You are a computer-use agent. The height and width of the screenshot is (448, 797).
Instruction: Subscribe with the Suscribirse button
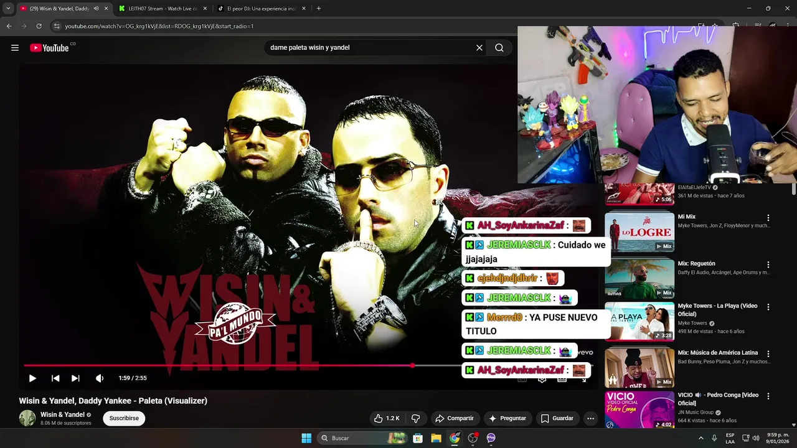click(x=124, y=418)
